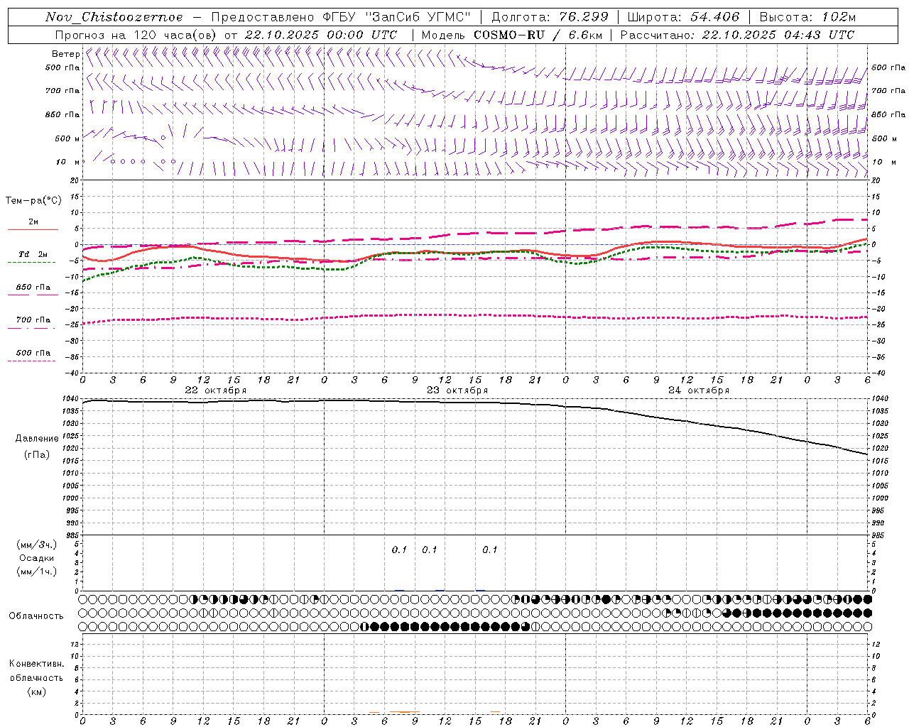This screenshot has width=909, height=727.
Task: Click the model name COSMO-RU / 6.6км
Action: (x=538, y=35)
